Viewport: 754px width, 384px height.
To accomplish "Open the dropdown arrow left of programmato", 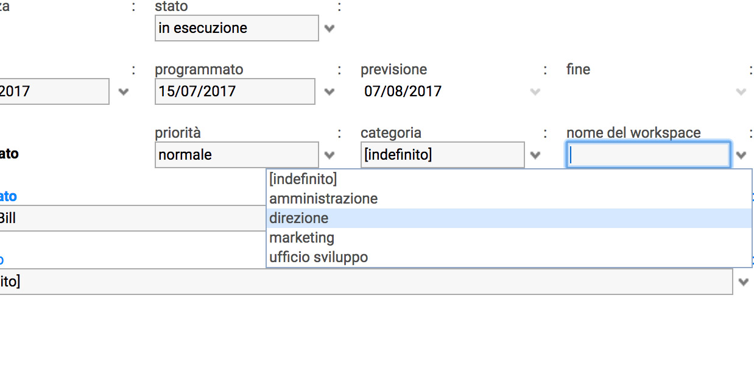I will (124, 92).
